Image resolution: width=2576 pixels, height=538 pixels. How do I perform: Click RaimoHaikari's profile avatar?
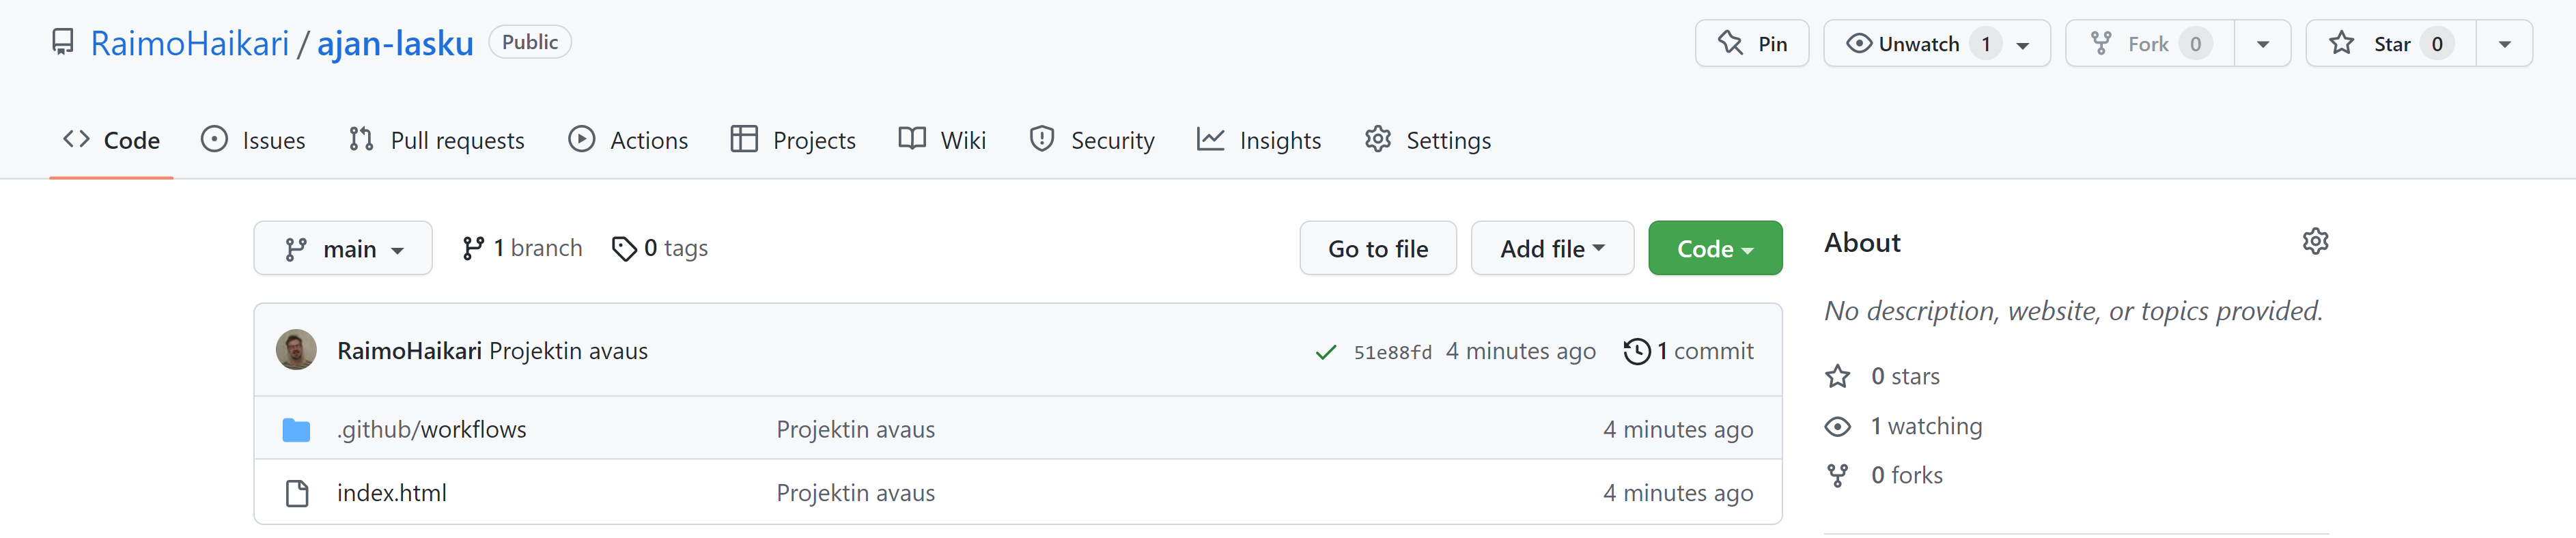(296, 350)
